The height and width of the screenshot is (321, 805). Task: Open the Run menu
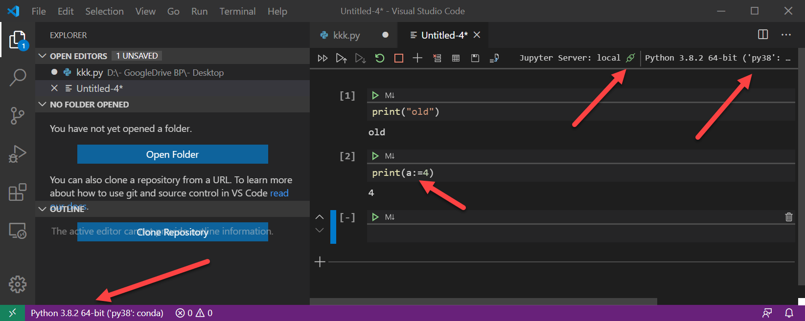coord(199,11)
